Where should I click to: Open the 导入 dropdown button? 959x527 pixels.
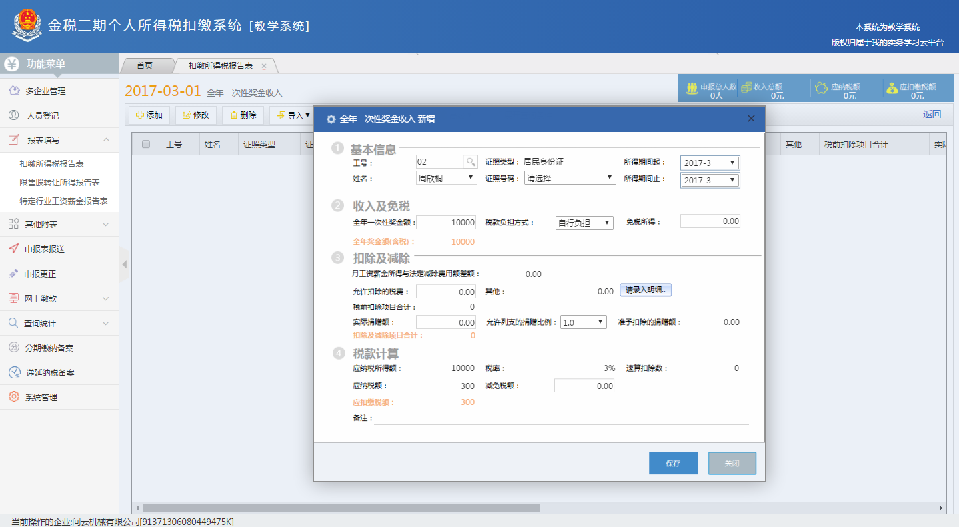pos(293,115)
